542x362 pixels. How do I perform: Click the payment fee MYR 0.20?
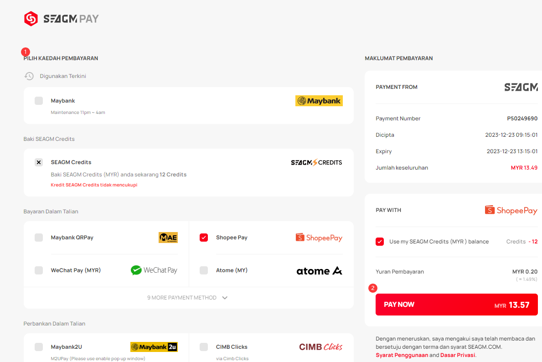(525, 272)
